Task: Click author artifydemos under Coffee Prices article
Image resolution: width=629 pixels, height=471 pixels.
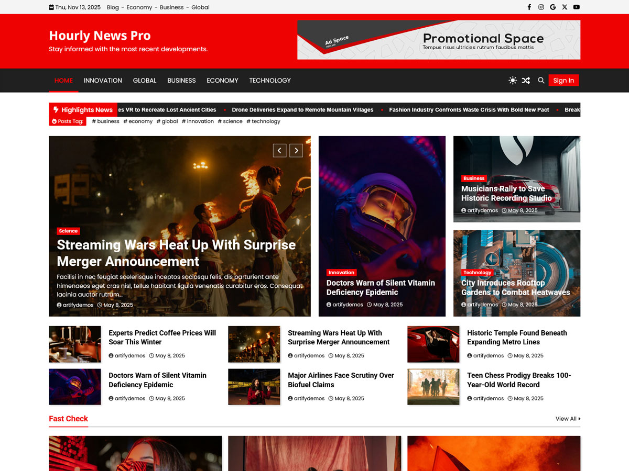Action: (127, 356)
